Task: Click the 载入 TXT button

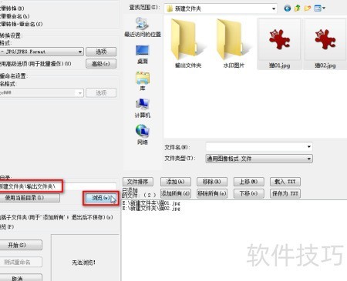Action: pyautogui.click(x=285, y=182)
